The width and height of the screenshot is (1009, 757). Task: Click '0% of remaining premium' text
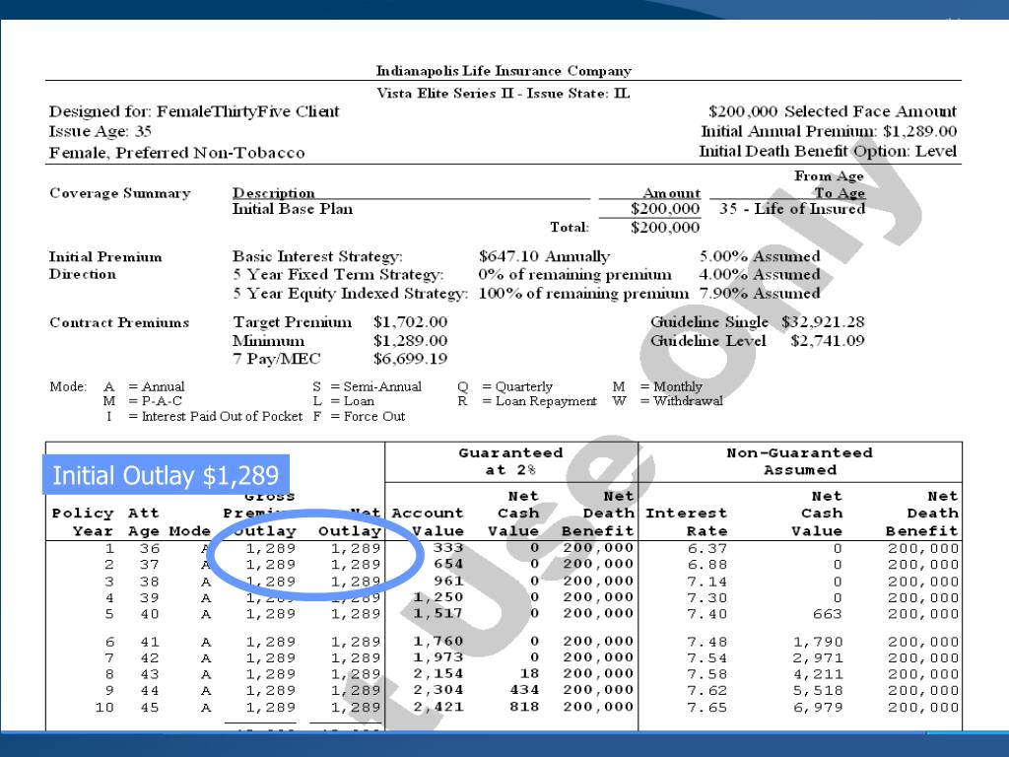[574, 275]
